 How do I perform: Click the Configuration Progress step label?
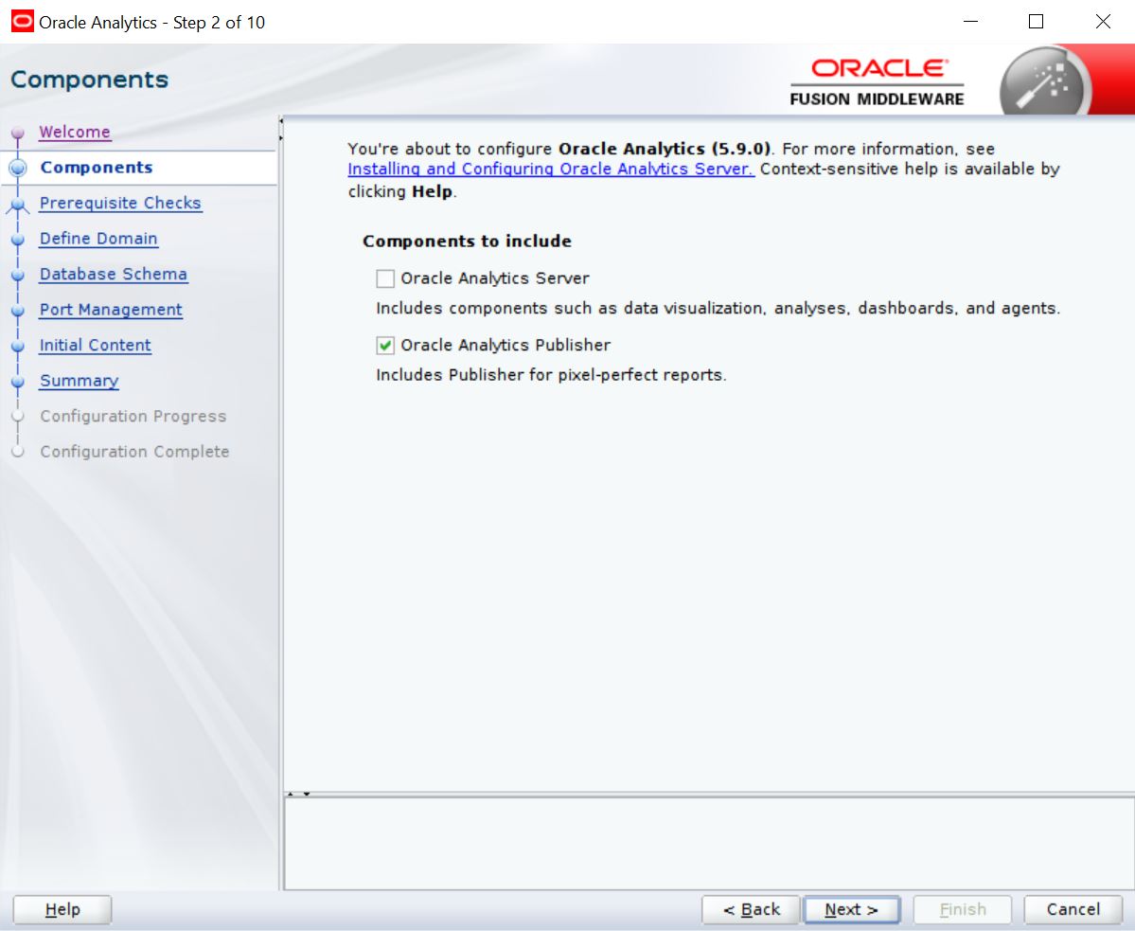(133, 416)
